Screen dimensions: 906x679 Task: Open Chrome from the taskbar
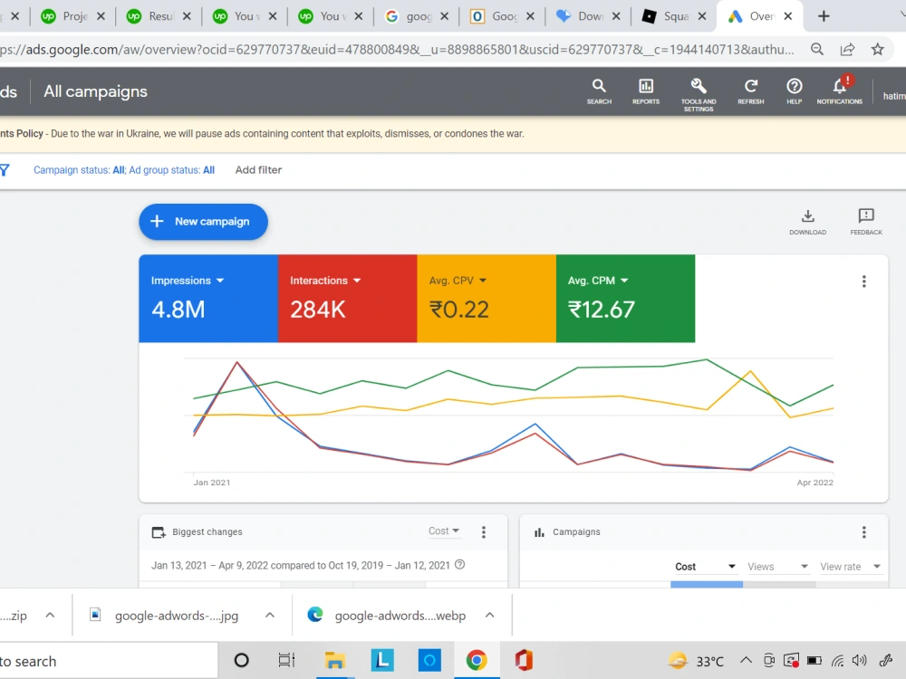click(477, 660)
